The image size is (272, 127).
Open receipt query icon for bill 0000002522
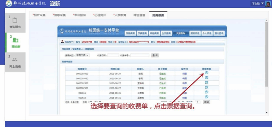pos(206,82)
